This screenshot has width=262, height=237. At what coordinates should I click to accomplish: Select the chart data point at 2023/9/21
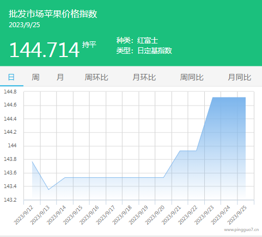coord(180,151)
